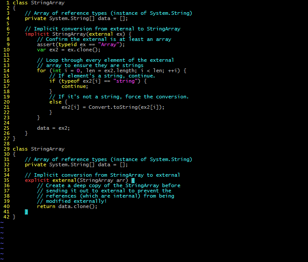The width and height of the screenshot is (308, 262).
Task: Click the 'typeof' keyword on line 16
Action: coord(71,81)
